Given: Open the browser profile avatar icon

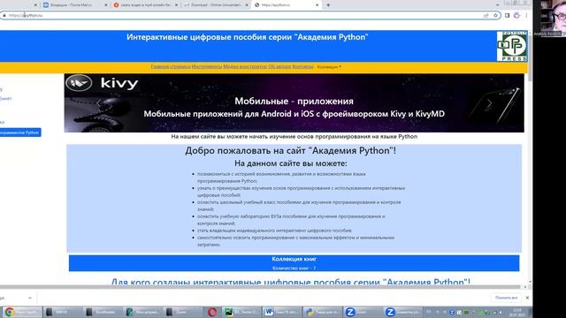Looking at the screenshot, I should (x=516, y=16).
